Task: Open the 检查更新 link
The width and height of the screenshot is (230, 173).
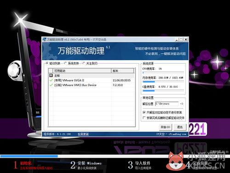Action: (83, 134)
